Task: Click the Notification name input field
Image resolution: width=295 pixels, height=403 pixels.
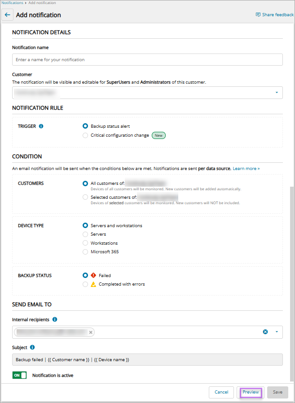Action: pyautogui.click(x=147, y=60)
